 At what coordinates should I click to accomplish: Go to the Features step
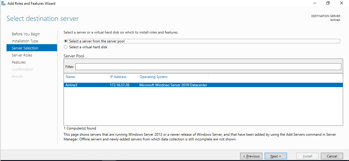[x=19, y=62]
